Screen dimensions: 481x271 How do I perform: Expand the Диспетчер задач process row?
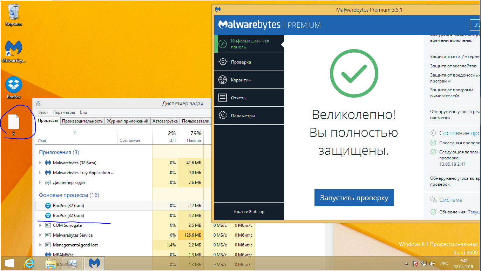coord(40,183)
